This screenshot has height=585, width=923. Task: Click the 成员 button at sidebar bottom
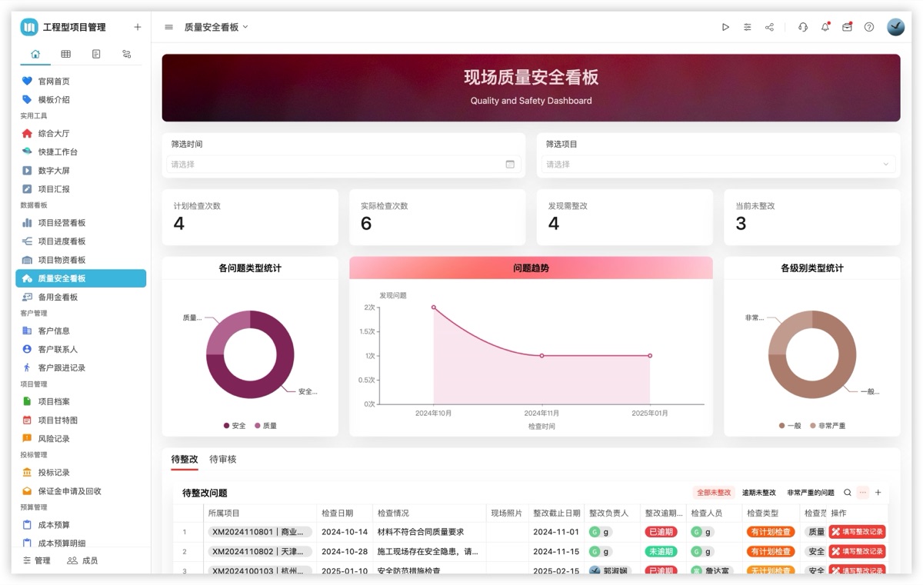pos(82,560)
